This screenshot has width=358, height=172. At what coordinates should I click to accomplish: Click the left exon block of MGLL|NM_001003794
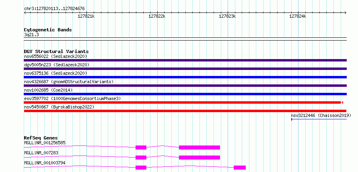pos(141,168)
